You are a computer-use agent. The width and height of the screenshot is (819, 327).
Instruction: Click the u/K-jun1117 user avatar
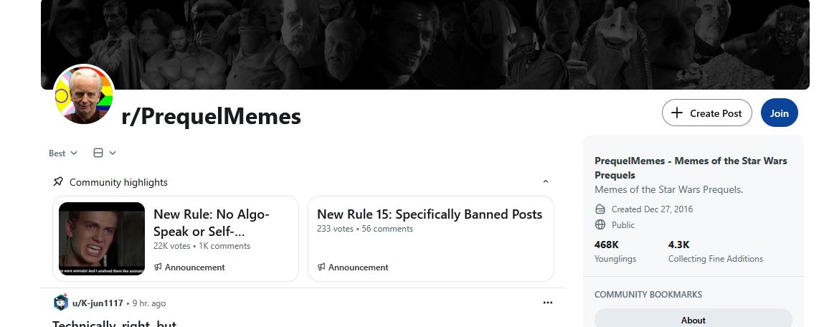[60, 303]
